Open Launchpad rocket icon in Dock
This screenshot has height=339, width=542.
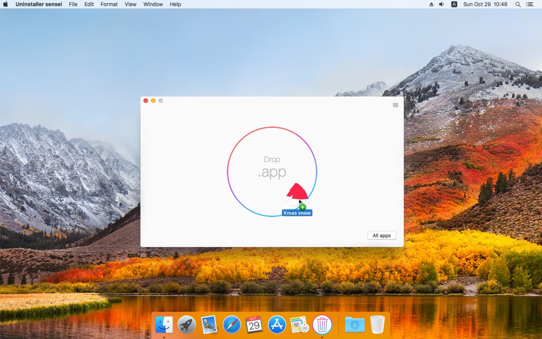[x=186, y=325]
